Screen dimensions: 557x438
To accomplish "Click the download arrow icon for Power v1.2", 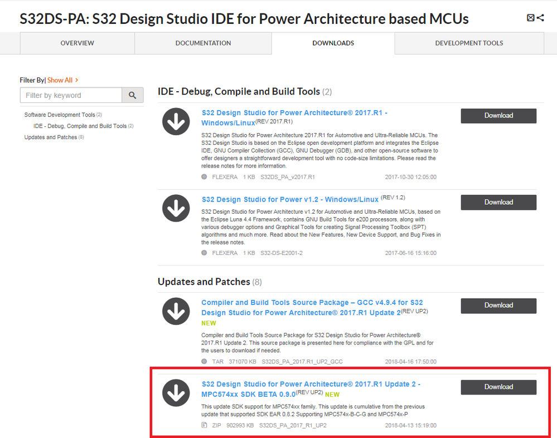I will point(176,208).
